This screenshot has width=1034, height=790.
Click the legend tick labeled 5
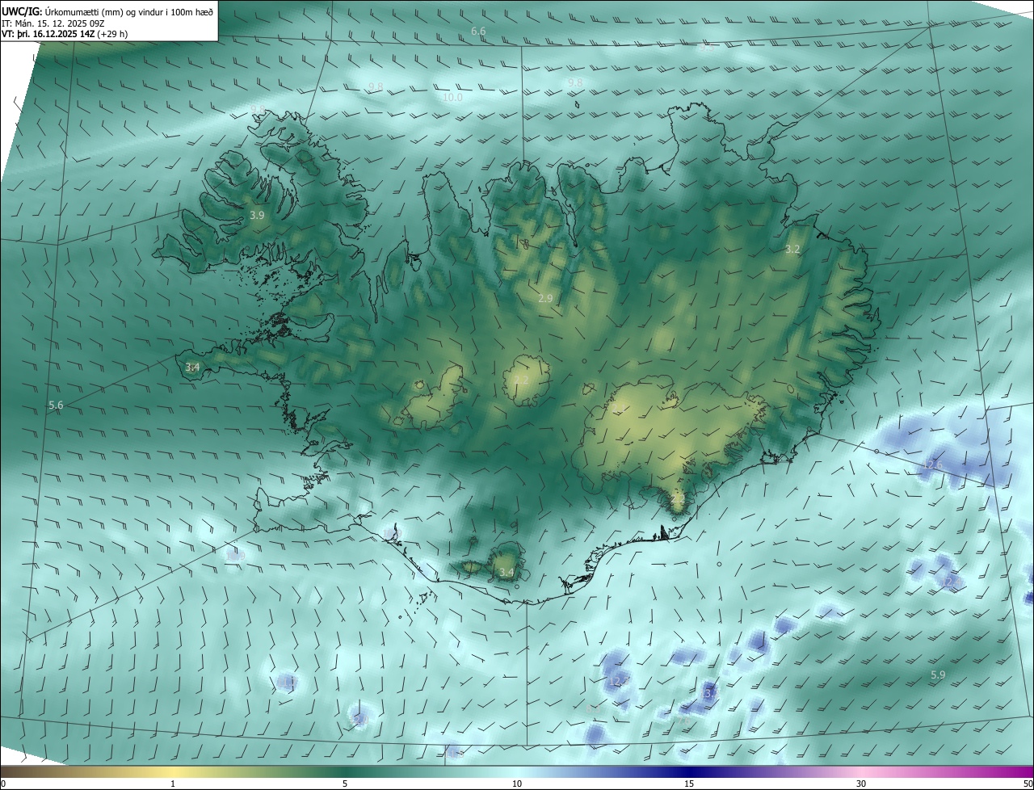(x=345, y=784)
